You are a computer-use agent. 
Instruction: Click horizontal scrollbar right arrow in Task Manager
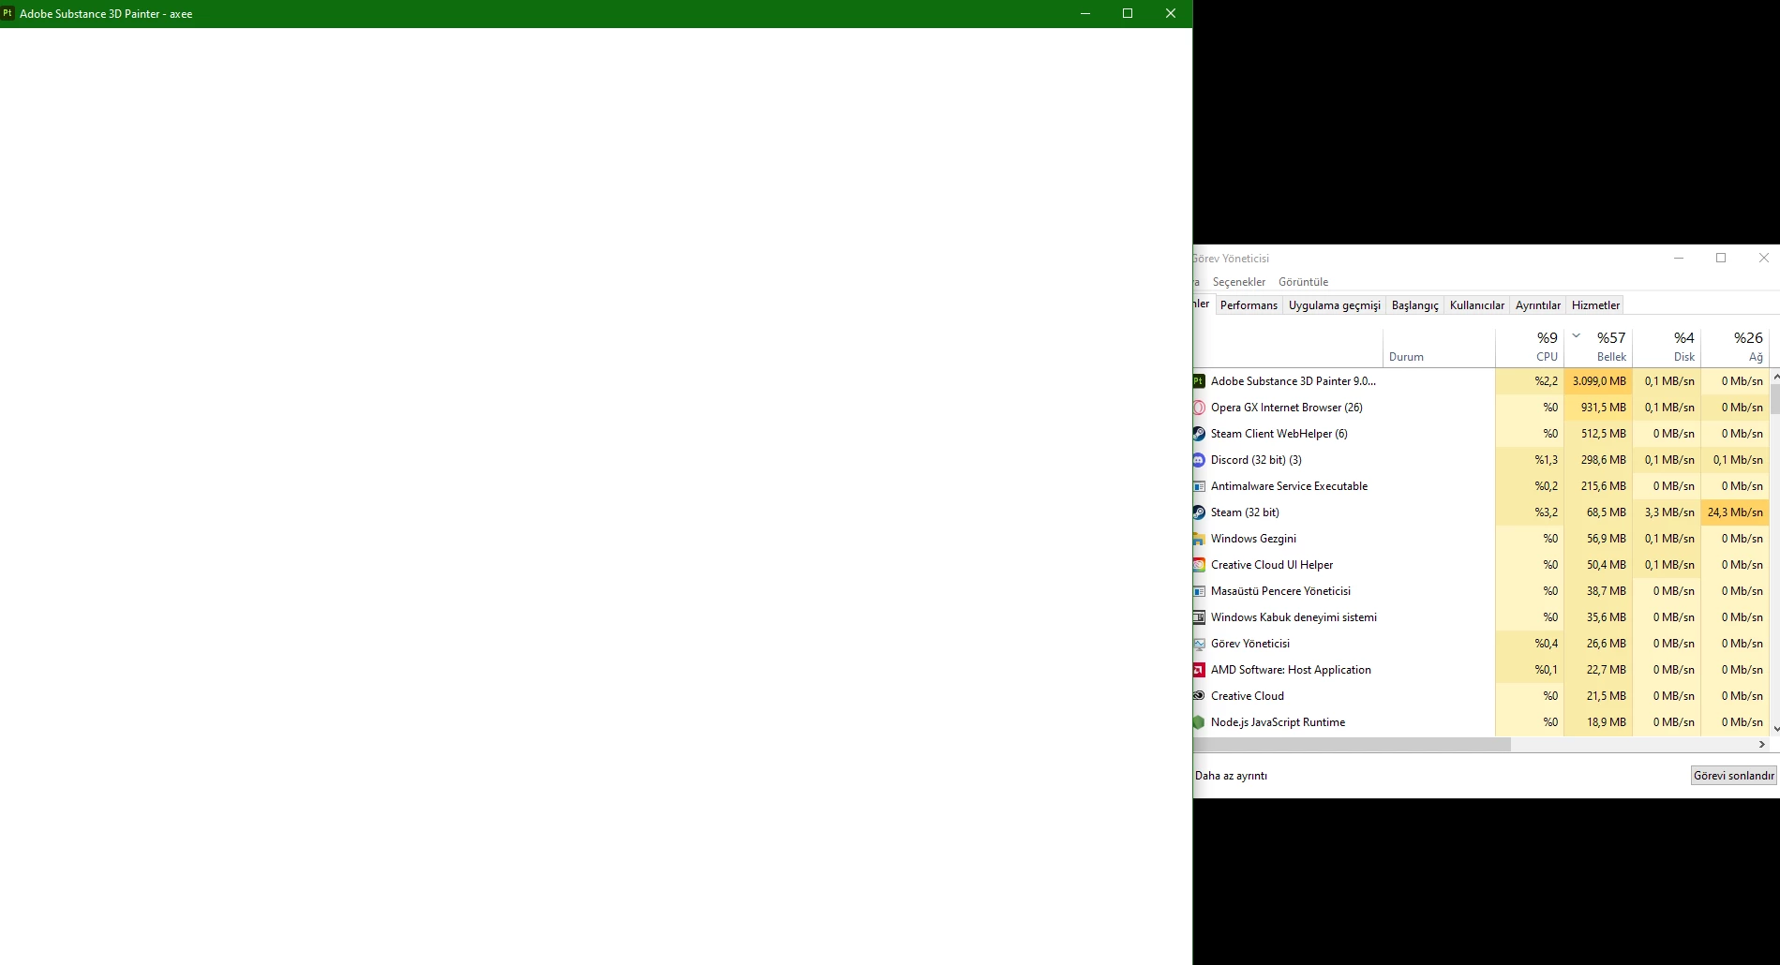click(x=1762, y=745)
